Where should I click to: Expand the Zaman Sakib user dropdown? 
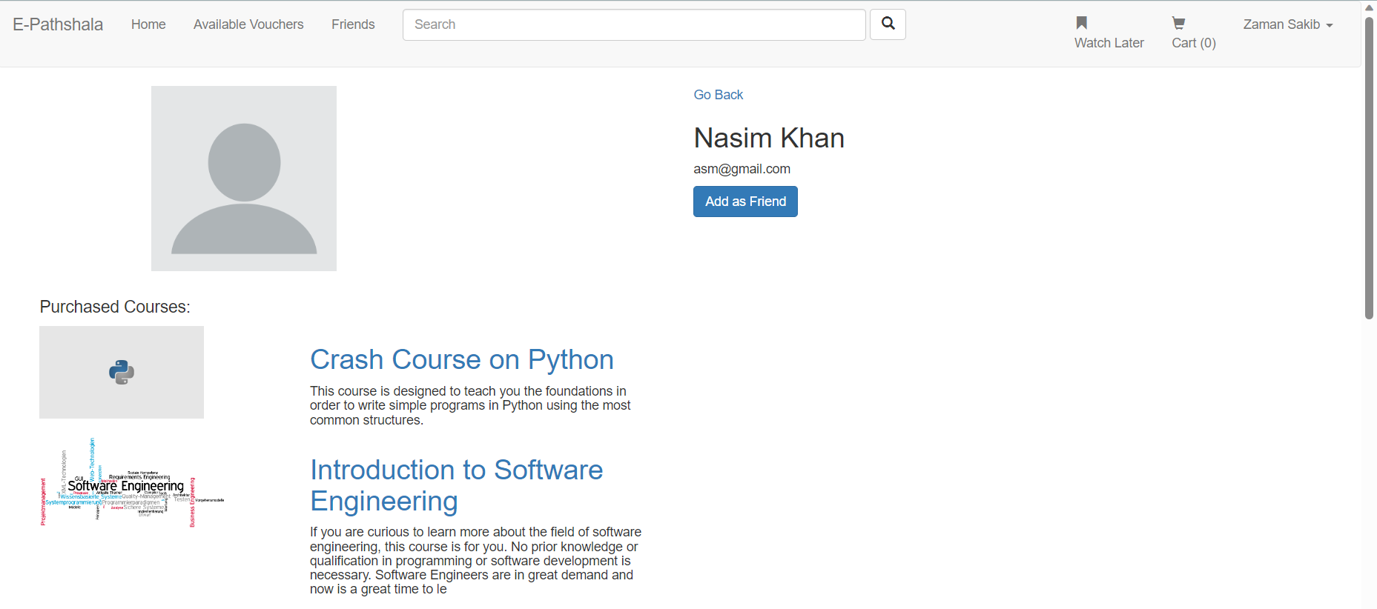tap(1287, 24)
